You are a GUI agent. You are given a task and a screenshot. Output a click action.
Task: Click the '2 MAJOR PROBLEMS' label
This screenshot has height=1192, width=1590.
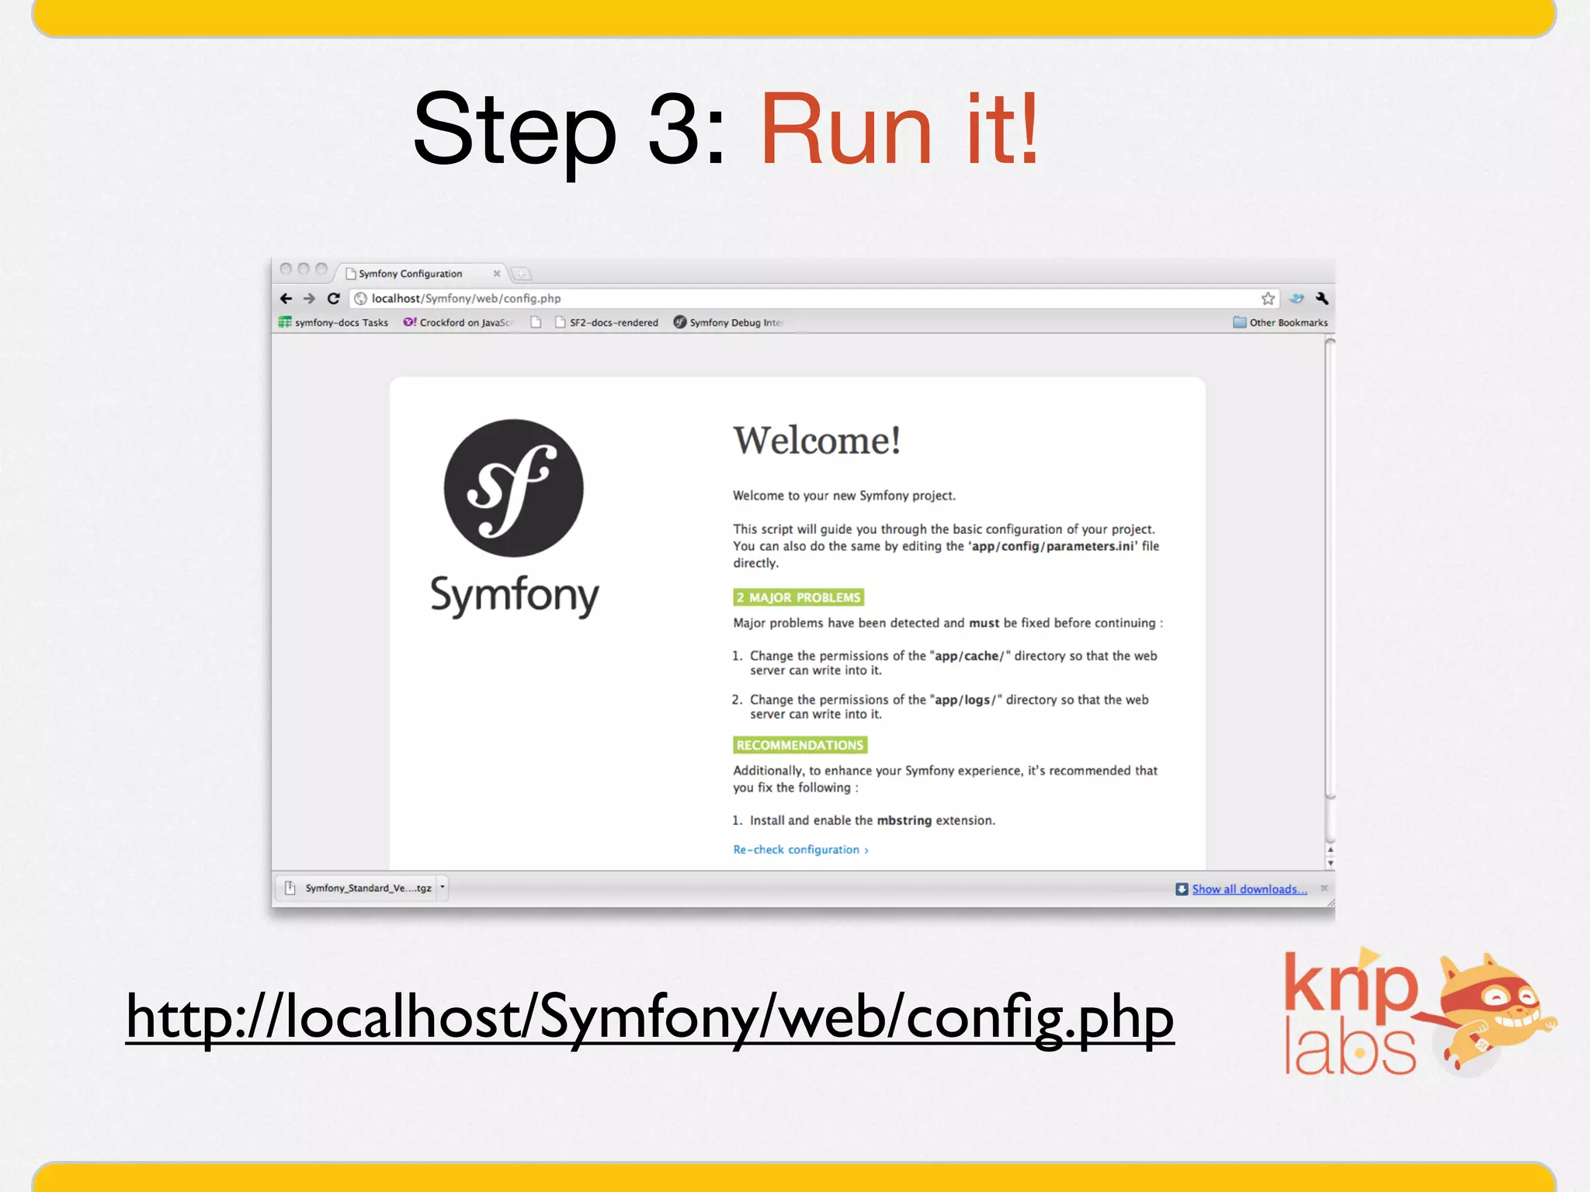[799, 598]
